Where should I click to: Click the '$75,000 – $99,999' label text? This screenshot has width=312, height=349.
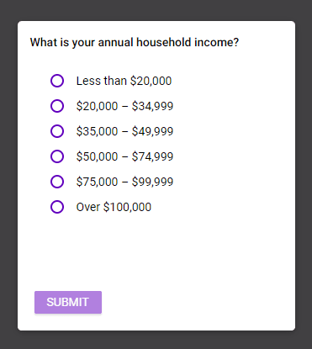pos(124,182)
